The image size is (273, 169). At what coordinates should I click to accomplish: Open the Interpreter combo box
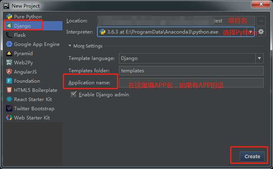click(x=176, y=32)
